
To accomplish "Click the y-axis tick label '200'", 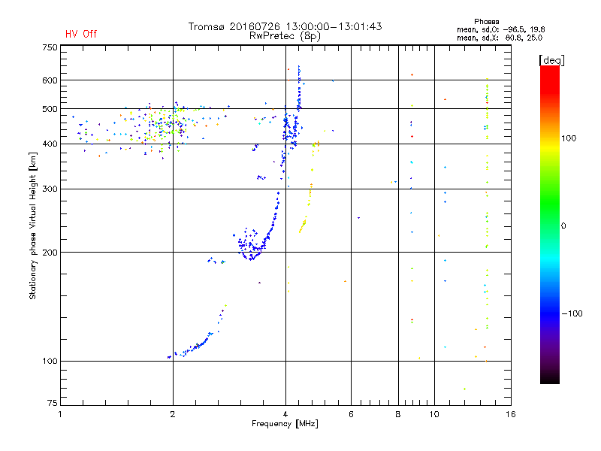I will pyautogui.click(x=50, y=253).
